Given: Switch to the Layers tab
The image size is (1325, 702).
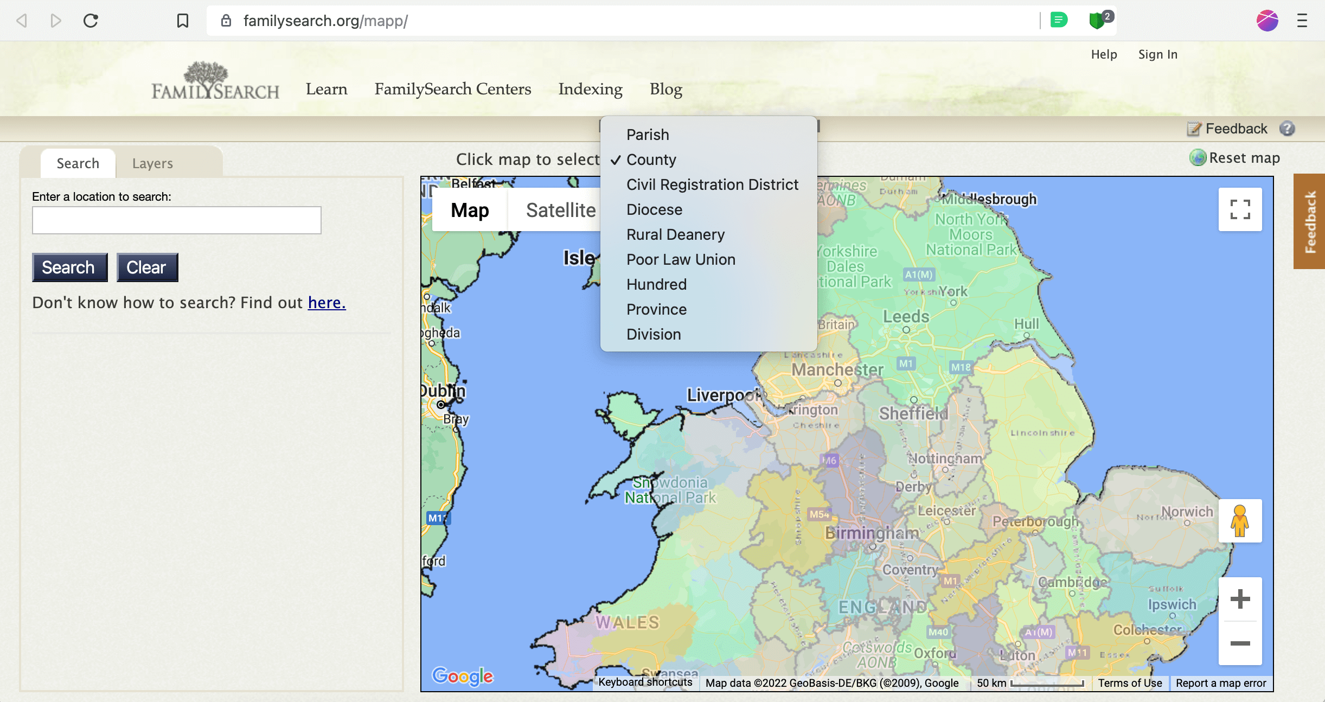Looking at the screenshot, I should pos(152,164).
